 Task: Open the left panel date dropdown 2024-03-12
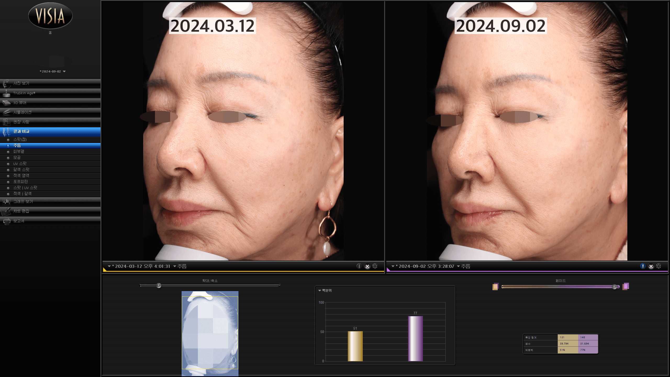(139, 266)
